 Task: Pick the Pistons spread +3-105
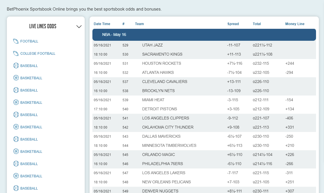pos(233,109)
